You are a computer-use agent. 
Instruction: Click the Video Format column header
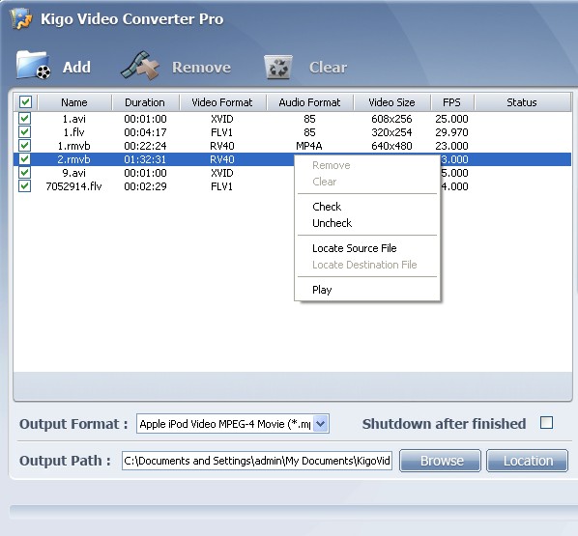[x=222, y=102]
